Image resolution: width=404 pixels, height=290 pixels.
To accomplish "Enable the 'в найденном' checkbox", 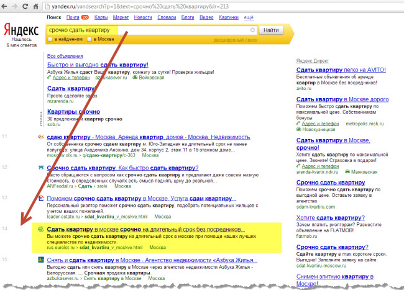I will pyautogui.click(x=50, y=39).
